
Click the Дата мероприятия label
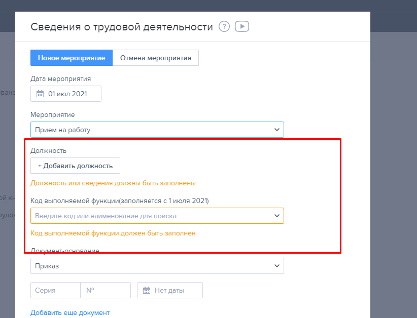click(x=61, y=79)
